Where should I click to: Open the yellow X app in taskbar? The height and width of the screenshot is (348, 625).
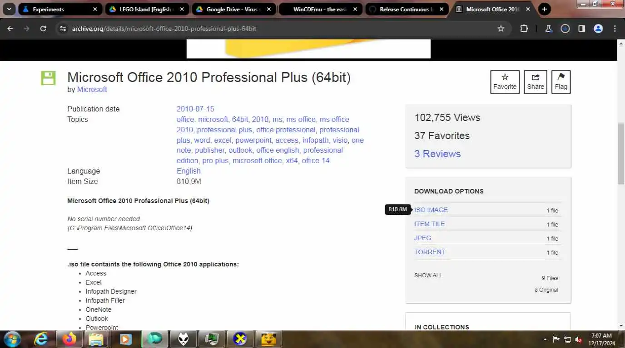(x=240, y=339)
